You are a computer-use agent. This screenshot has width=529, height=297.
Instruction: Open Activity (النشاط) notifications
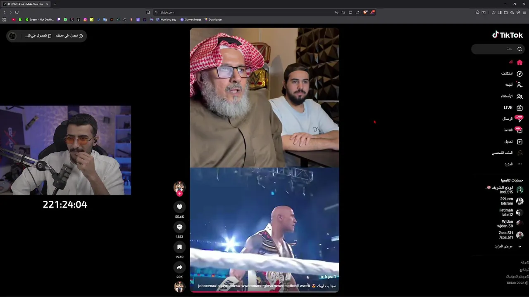click(513, 130)
